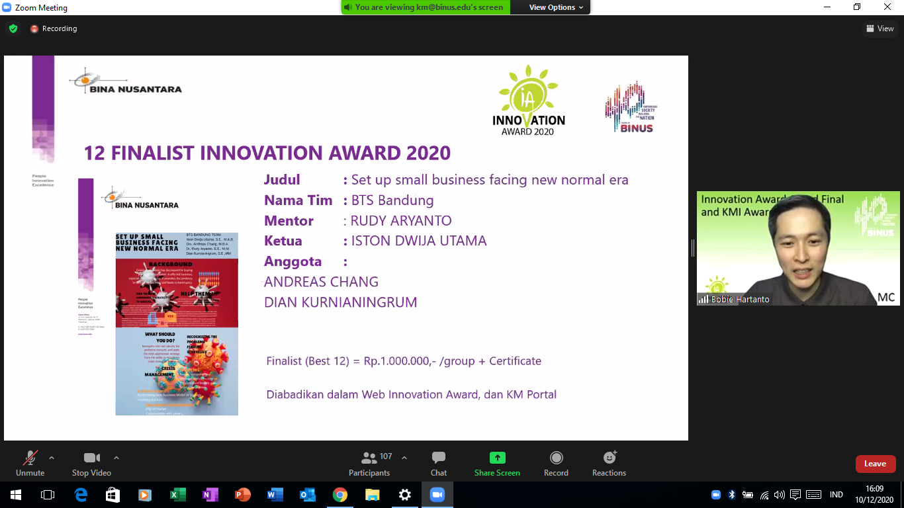Click the Diabadikan dalam Web Innovation Award line

point(411,395)
